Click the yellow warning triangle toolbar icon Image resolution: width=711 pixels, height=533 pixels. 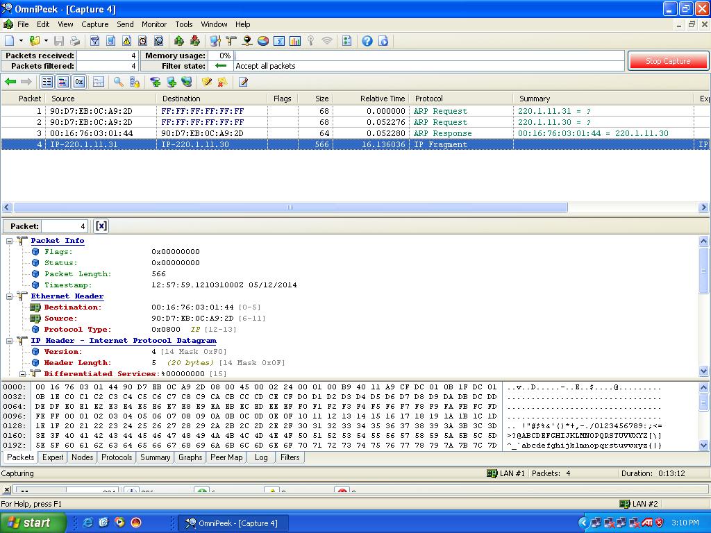tap(126, 41)
